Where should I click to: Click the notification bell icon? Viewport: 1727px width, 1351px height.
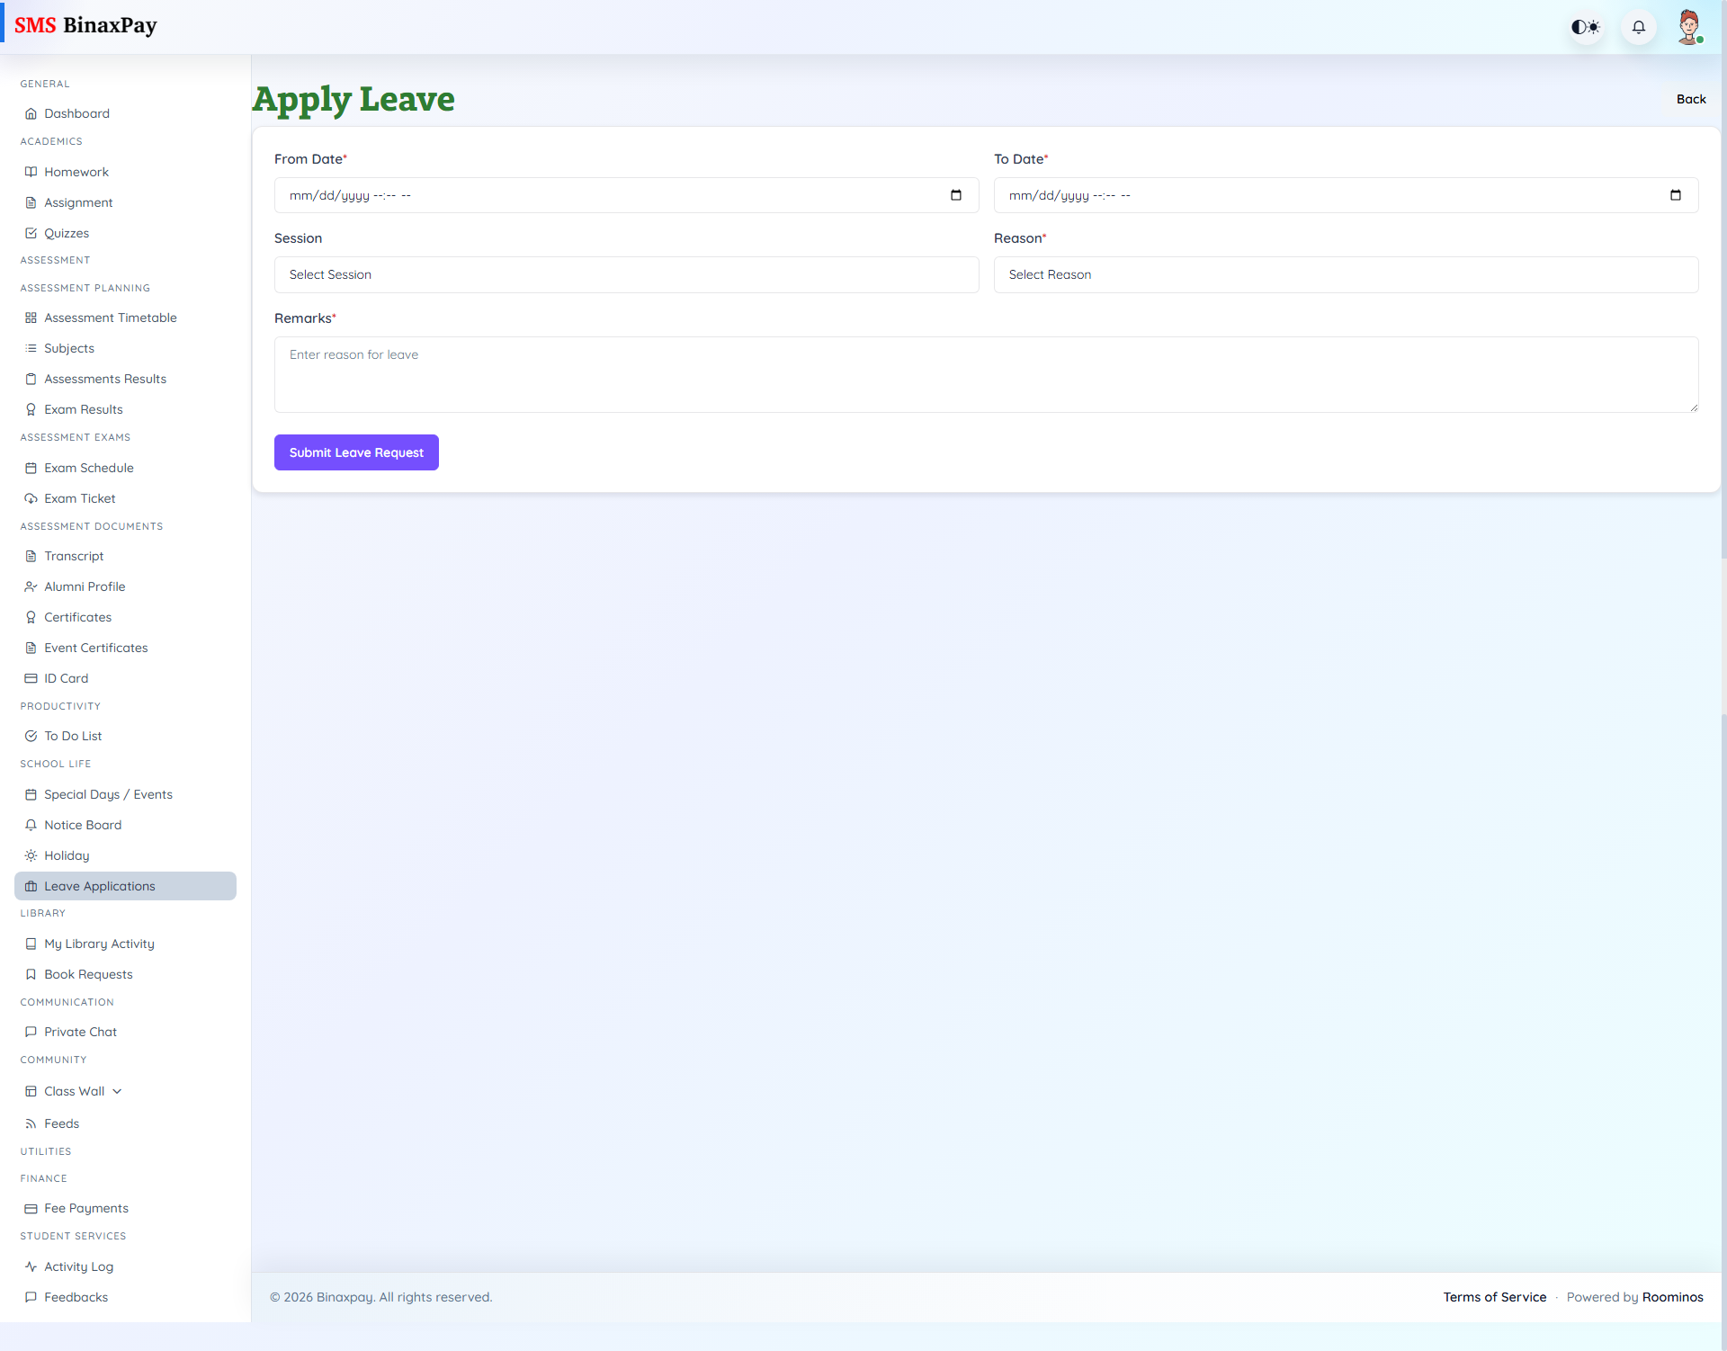tap(1638, 27)
